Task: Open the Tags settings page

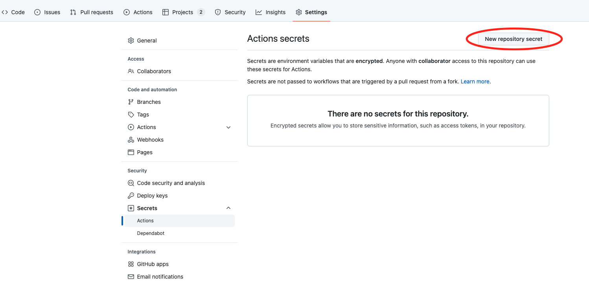Action: [143, 115]
